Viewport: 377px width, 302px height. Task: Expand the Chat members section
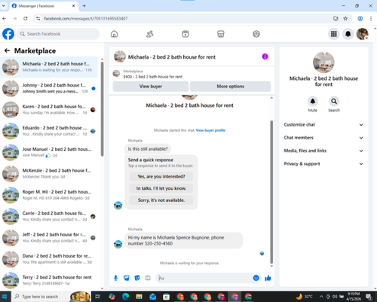click(x=323, y=138)
